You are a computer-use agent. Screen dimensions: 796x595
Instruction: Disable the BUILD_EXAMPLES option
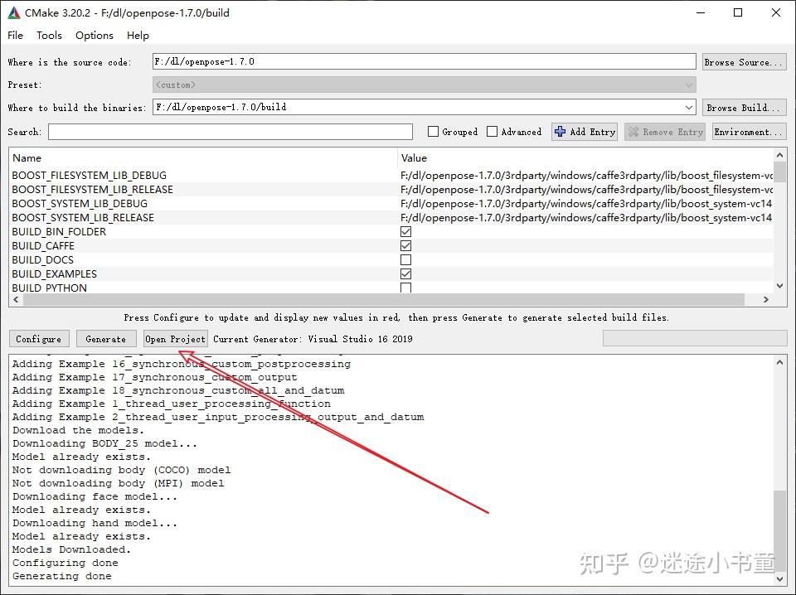coord(405,273)
